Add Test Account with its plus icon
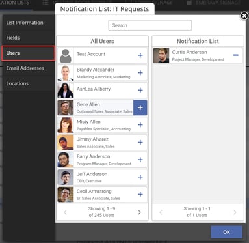 click(x=140, y=55)
